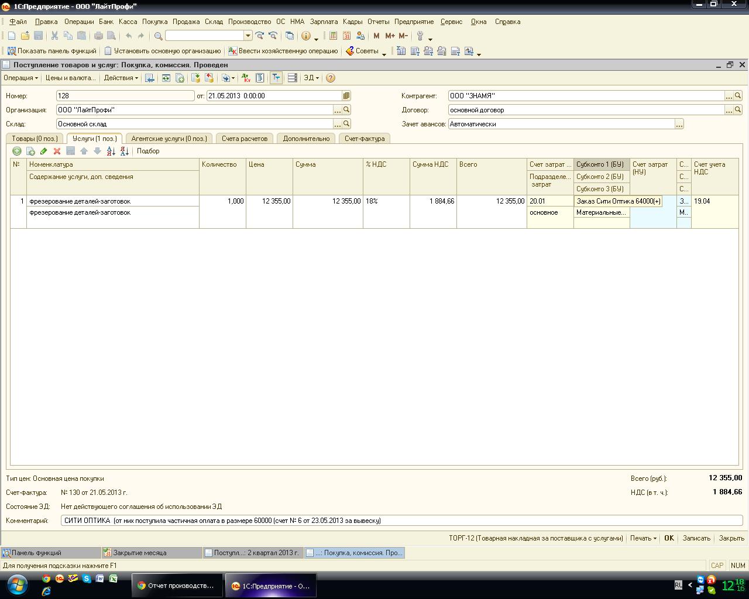Viewport: 749px width, 599px height.
Task: Sort rows ascending with the A-Я icon
Action: click(x=111, y=151)
